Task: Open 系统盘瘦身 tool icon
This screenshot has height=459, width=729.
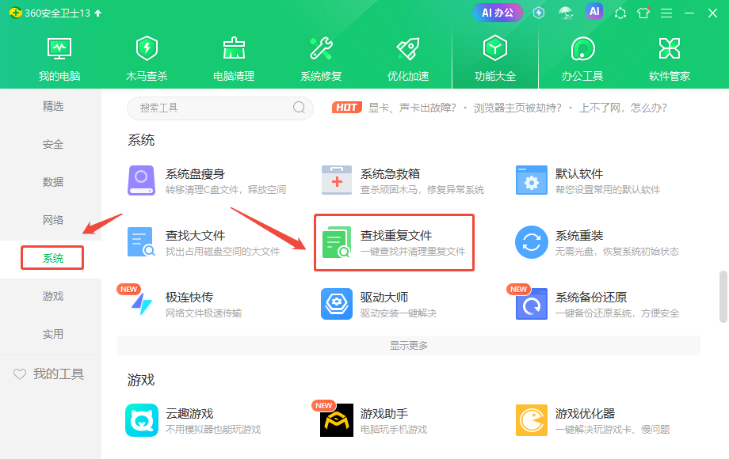Action: click(141, 180)
